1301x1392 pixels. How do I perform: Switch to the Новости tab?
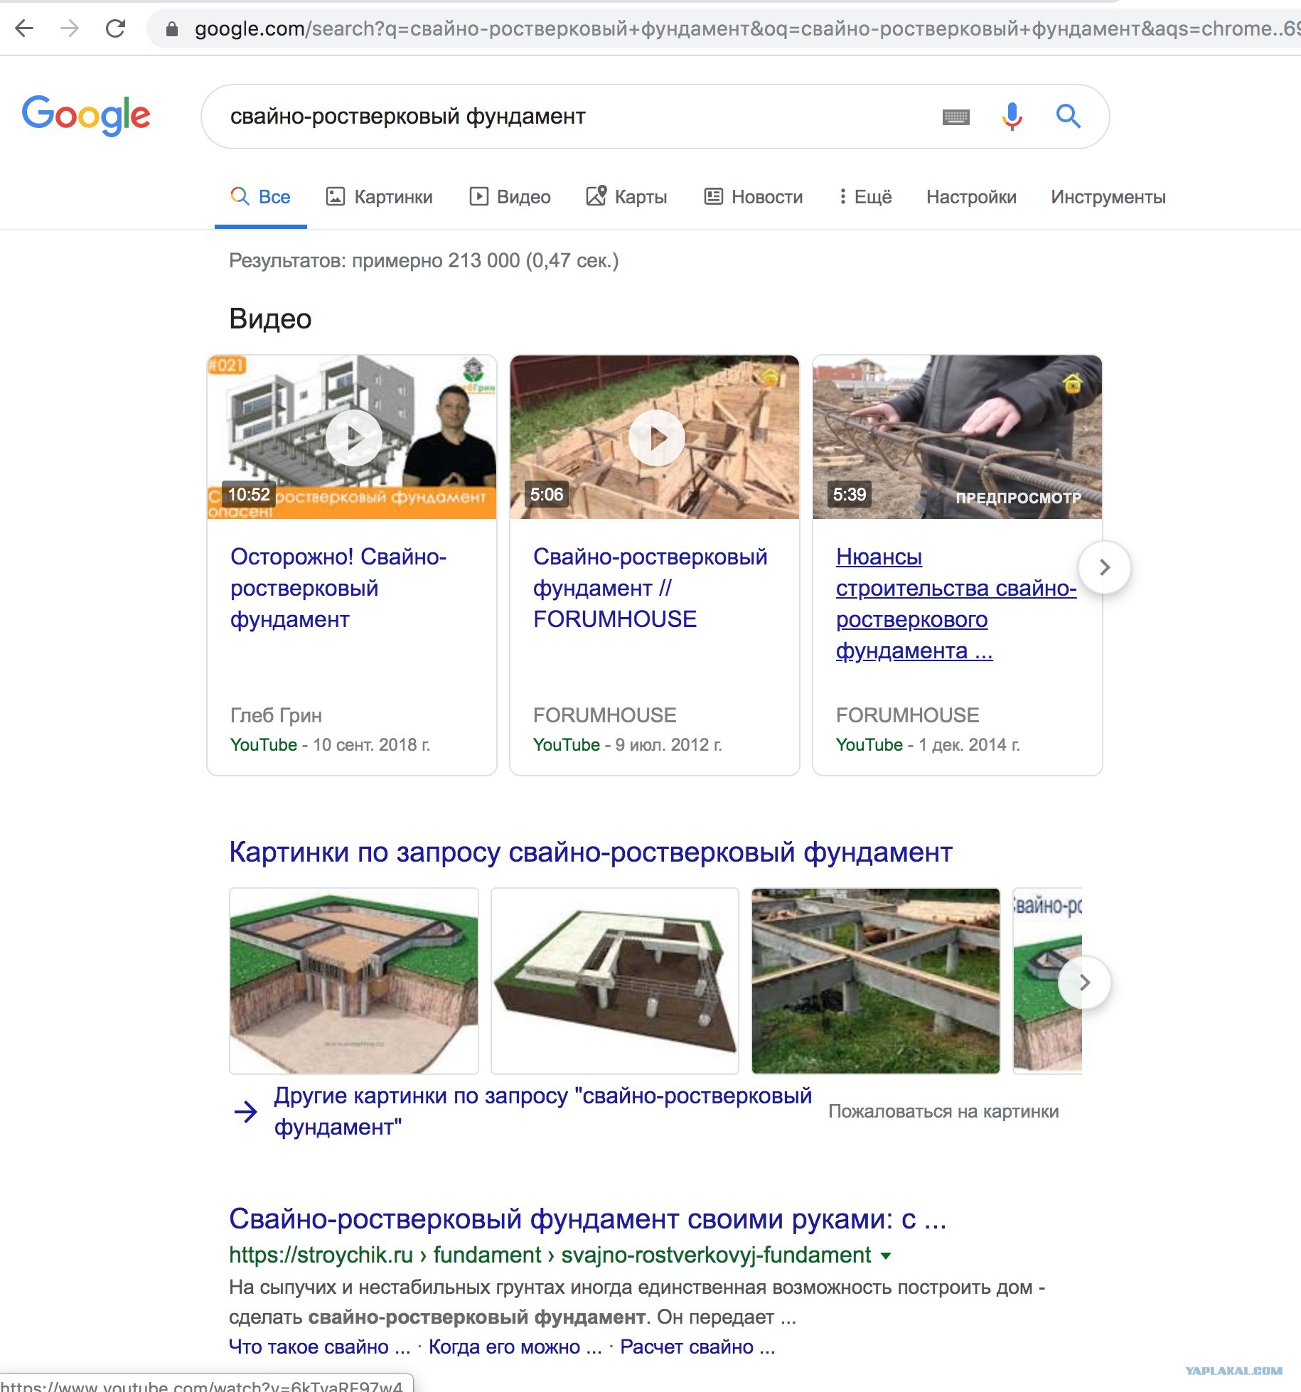(753, 197)
